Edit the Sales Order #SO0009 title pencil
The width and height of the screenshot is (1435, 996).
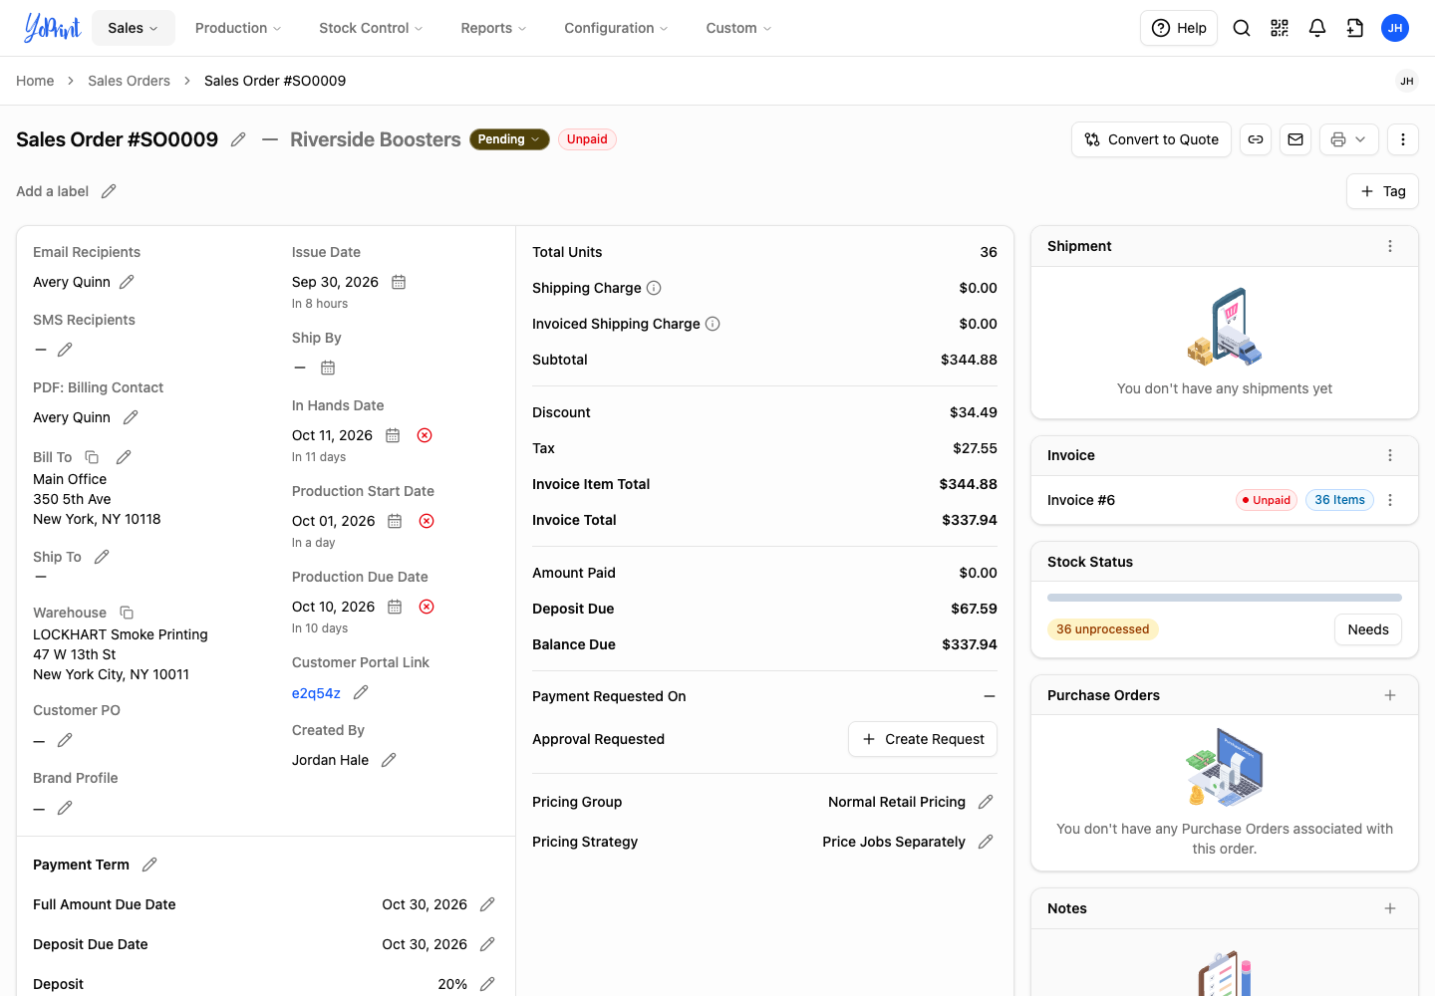coord(238,139)
